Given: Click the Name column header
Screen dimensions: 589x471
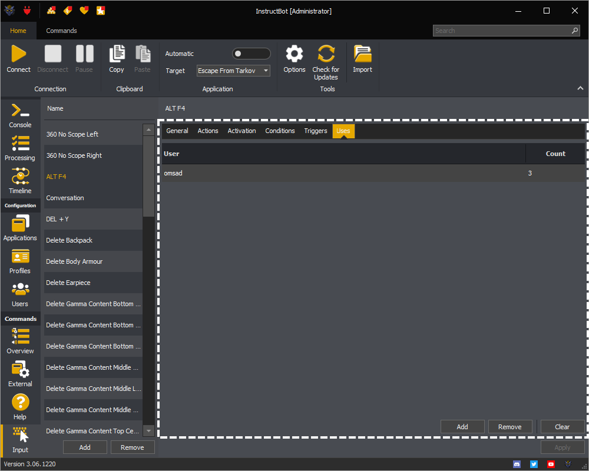Looking at the screenshot, I should click(x=99, y=108).
